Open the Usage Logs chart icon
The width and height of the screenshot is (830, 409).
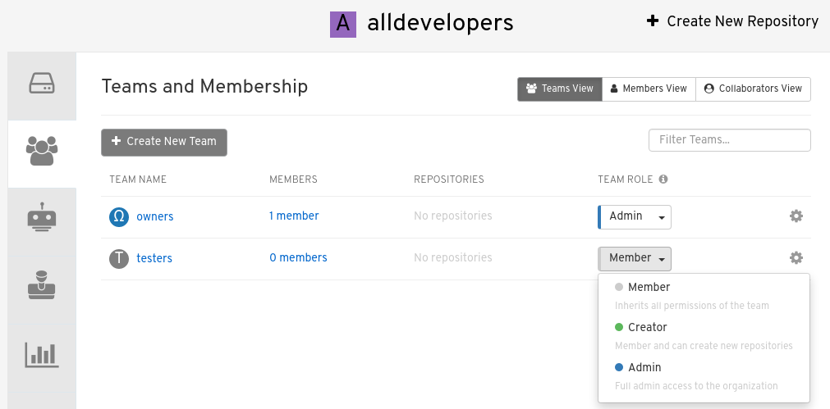(x=41, y=353)
